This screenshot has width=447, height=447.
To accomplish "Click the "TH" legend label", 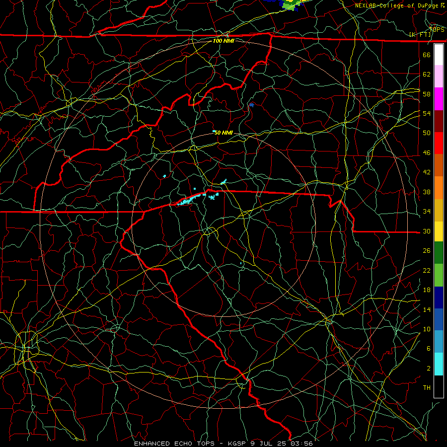I will [x=427, y=388].
